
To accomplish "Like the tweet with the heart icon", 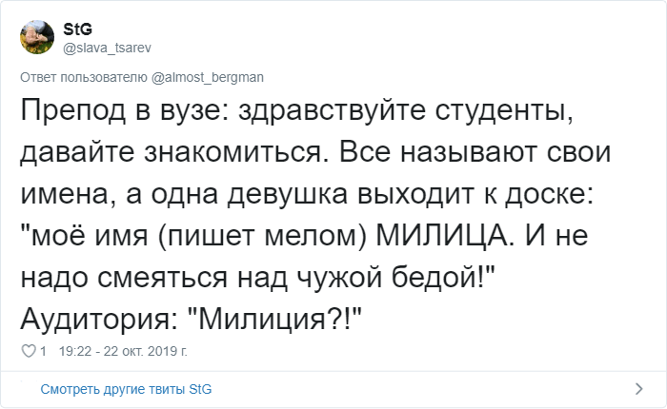I will point(27,350).
